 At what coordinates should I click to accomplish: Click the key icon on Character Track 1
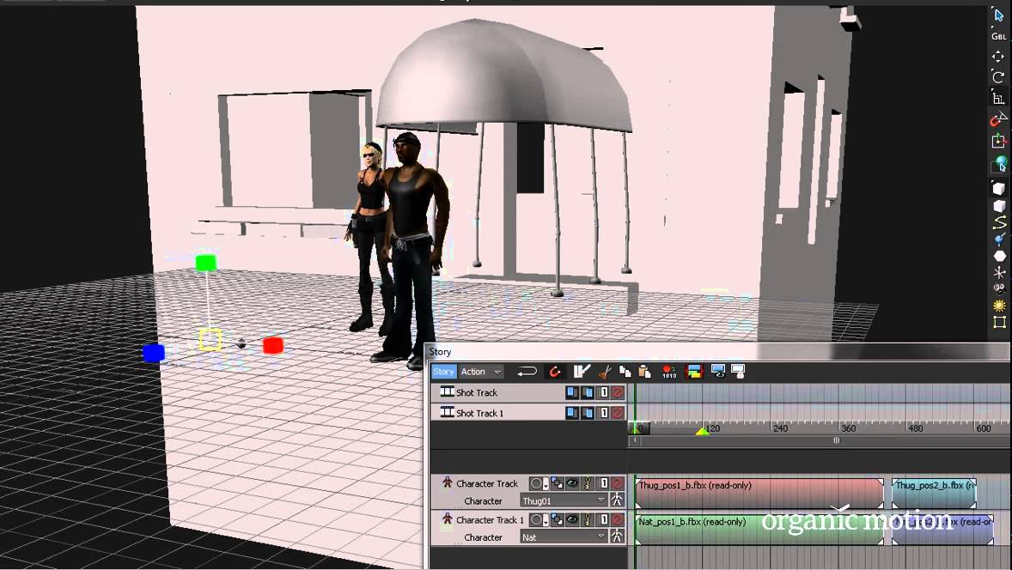(x=588, y=519)
